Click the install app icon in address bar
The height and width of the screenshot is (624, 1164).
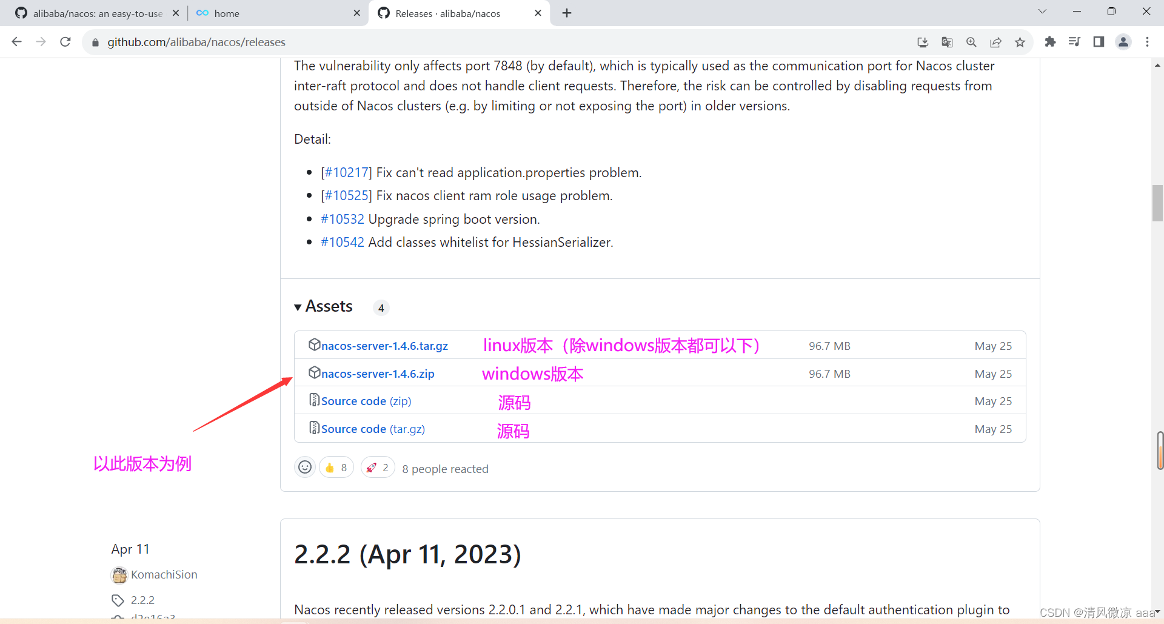pyautogui.click(x=923, y=42)
